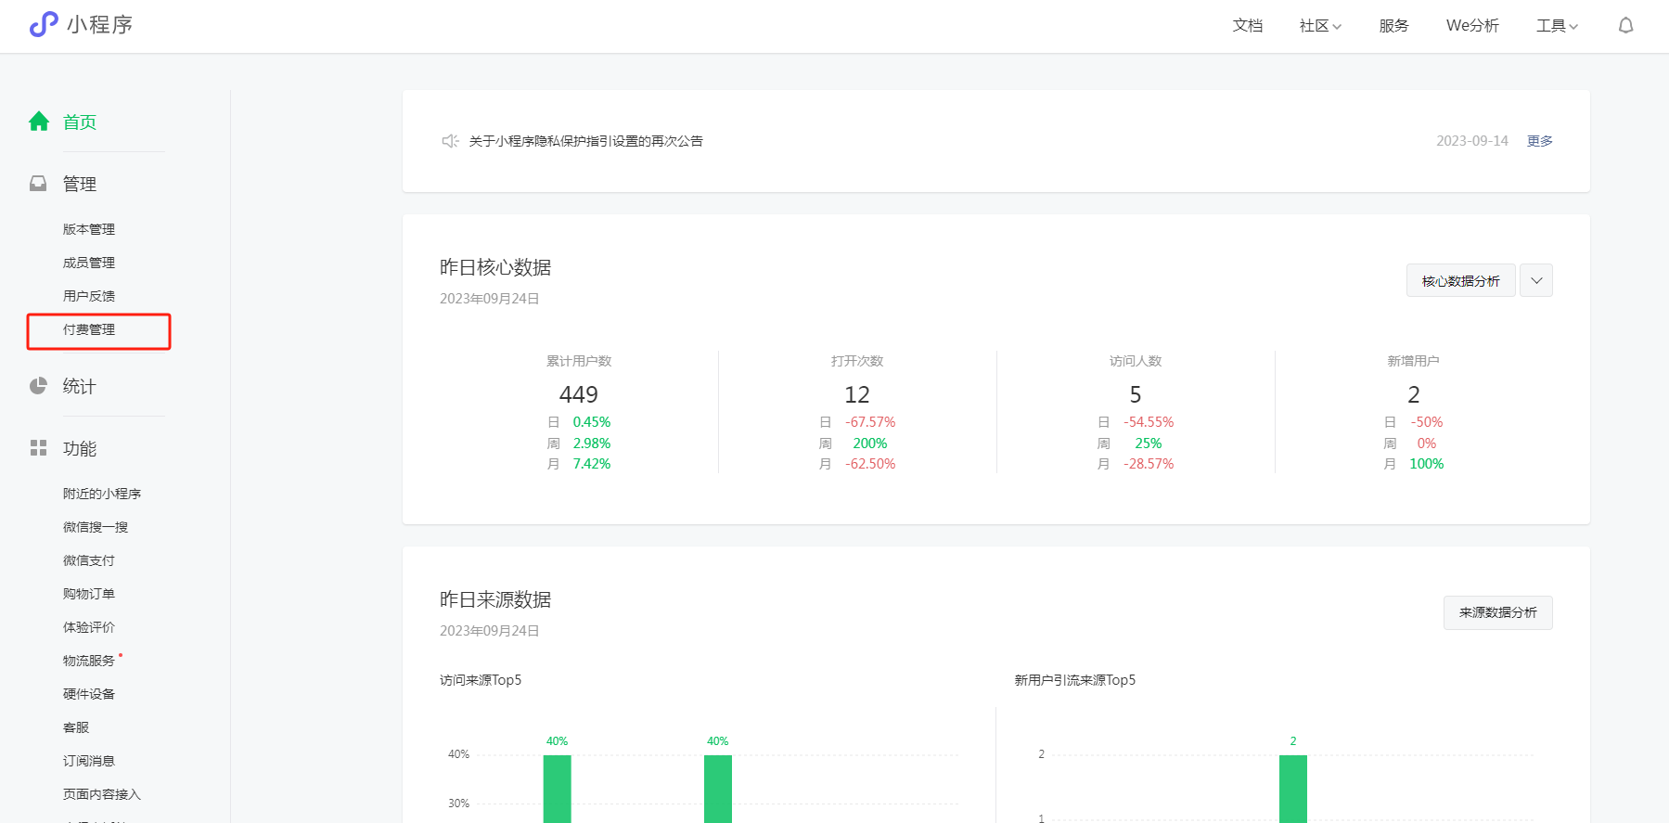Image resolution: width=1669 pixels, height=823 pixels.
Task: Click the 打开次数 weekly change 200%
Action: 870,444
